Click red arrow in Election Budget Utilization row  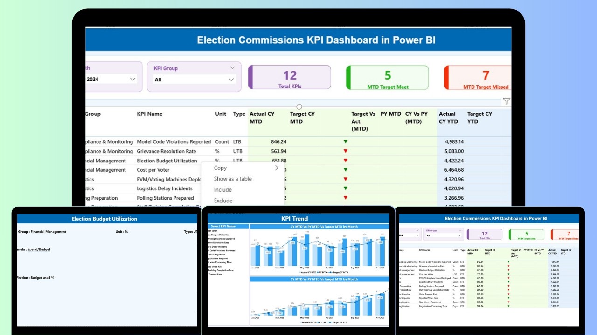tap(346, 161)
